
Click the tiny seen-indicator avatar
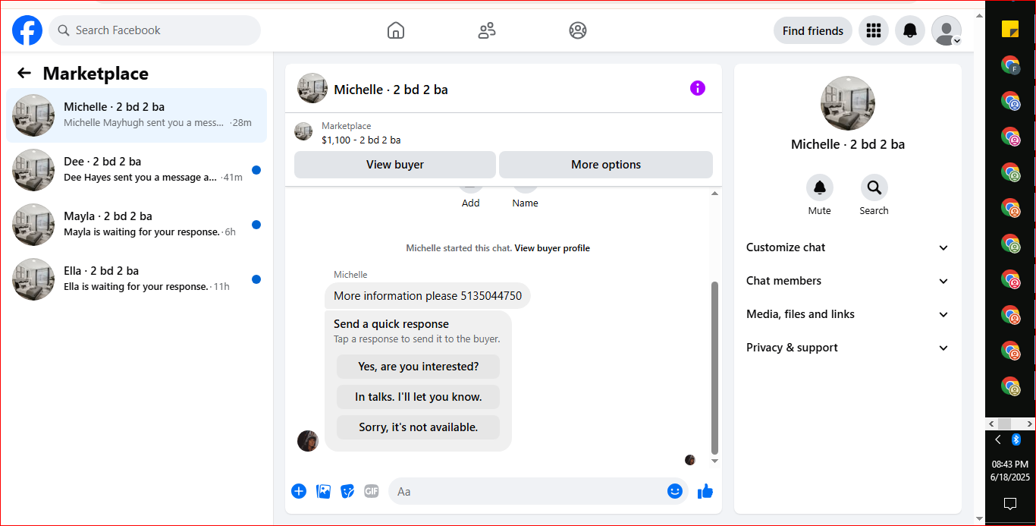pos(690,460)
